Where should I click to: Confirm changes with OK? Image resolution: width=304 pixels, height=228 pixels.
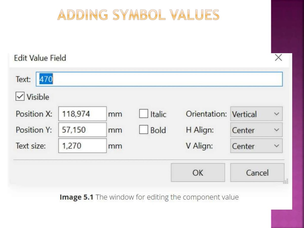(198, 173)
